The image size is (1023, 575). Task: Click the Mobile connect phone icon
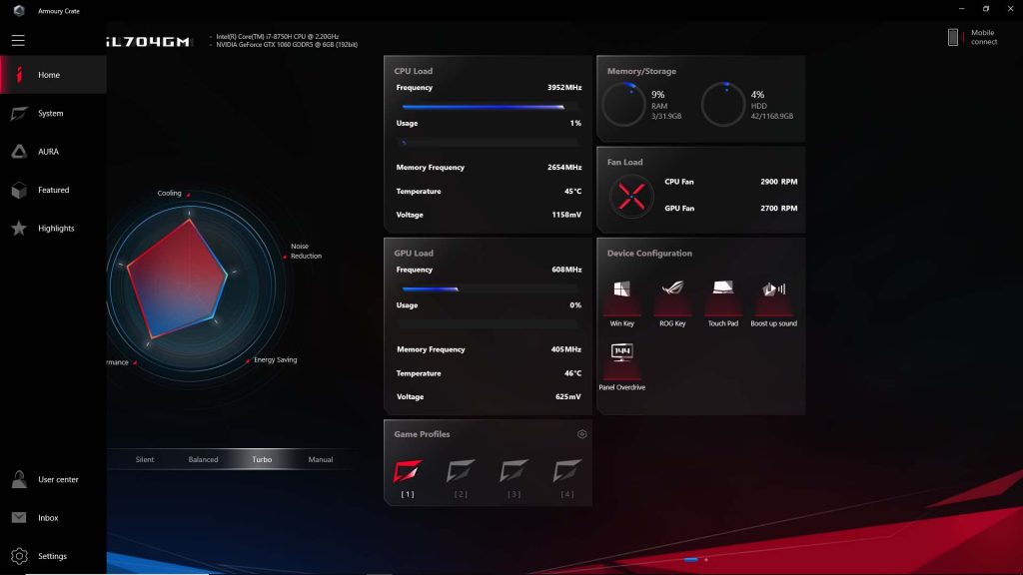[x=953, y=37]
